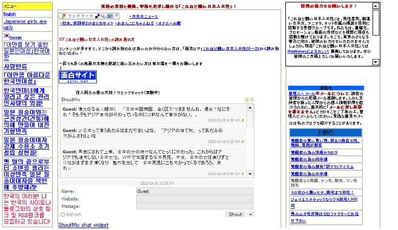Click the ShoutMix smiley icon

click(x=247, y=100)
